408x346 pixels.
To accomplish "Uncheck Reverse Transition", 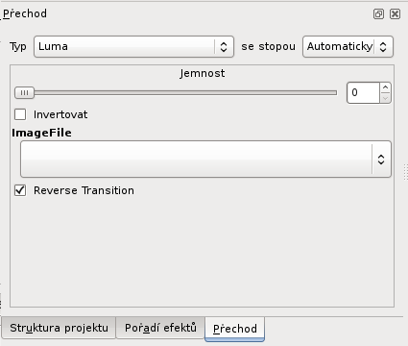I will [20, 190].
